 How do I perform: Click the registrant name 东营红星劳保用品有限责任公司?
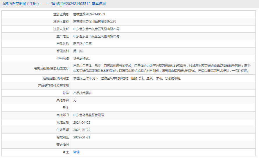95,22
